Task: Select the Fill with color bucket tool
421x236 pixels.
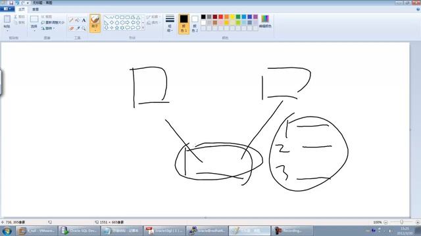Action: coord(78,20)
